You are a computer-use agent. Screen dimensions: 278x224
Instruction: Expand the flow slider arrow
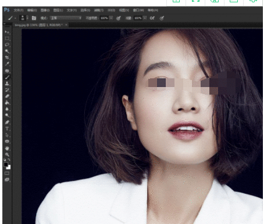[145, 18]
